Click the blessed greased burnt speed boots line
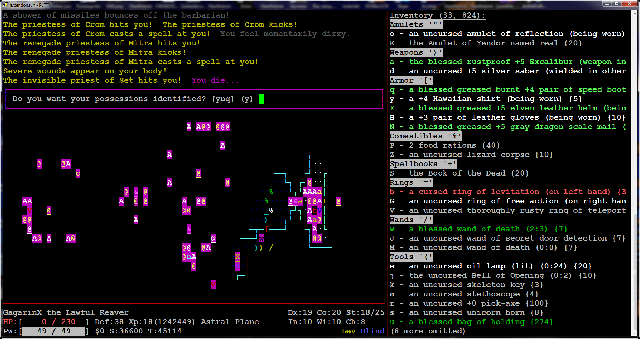Screen dimensions: 640x339 click(x=508, y=89)
